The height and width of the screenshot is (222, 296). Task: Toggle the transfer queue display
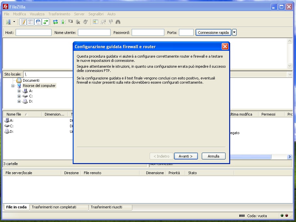coord(46,22)
